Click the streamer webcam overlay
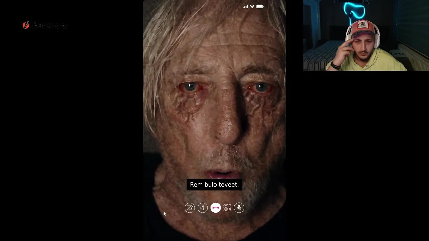 click(x=366, y=35)
